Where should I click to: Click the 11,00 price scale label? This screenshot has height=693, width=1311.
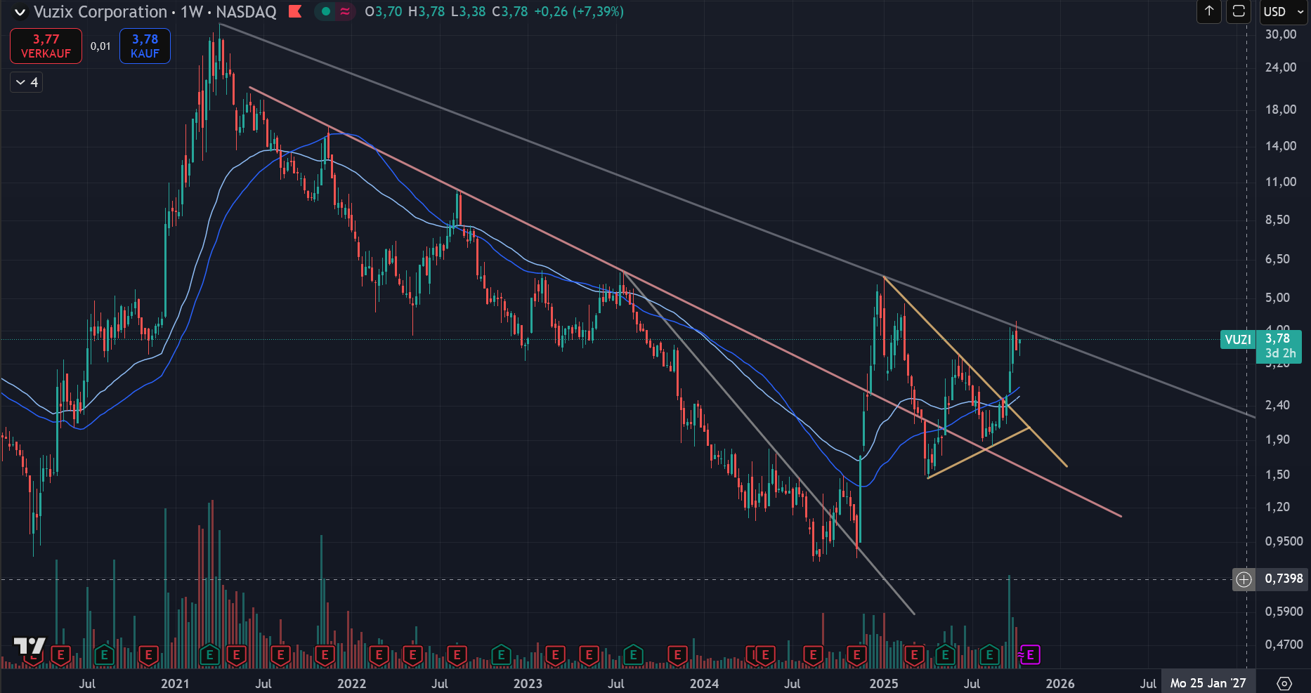coord(1281,182)
